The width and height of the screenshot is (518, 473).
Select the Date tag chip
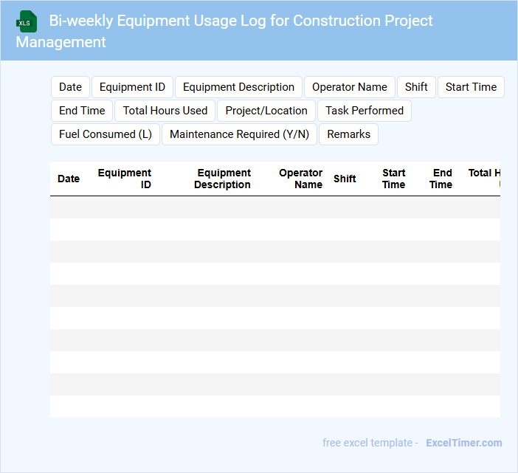pos(70,87)
